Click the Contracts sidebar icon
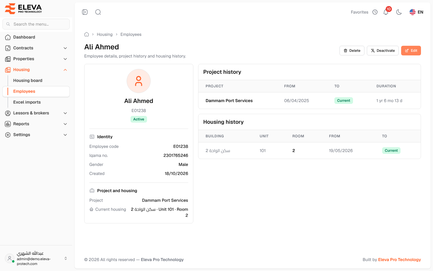 point(8,48)
